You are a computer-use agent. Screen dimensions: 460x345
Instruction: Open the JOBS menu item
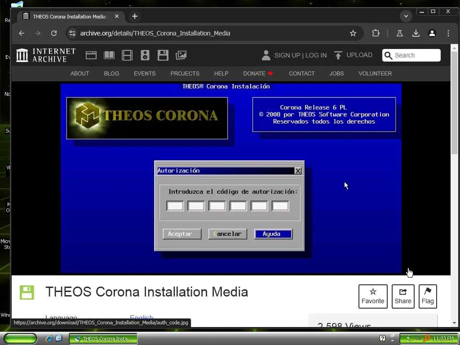tap(336, 74)
